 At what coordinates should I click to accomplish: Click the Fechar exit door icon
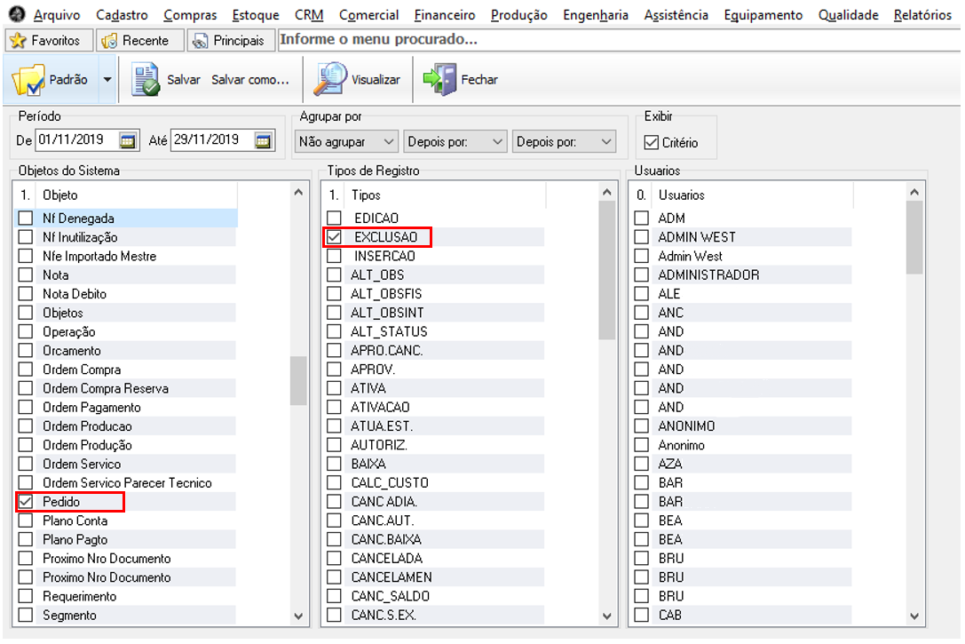439,79
